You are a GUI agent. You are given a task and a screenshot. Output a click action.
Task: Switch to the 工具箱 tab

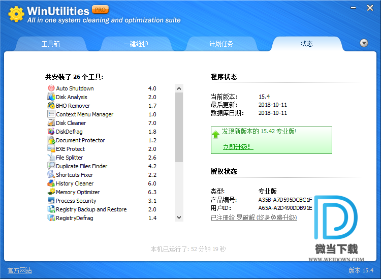[x=50, y=44]
